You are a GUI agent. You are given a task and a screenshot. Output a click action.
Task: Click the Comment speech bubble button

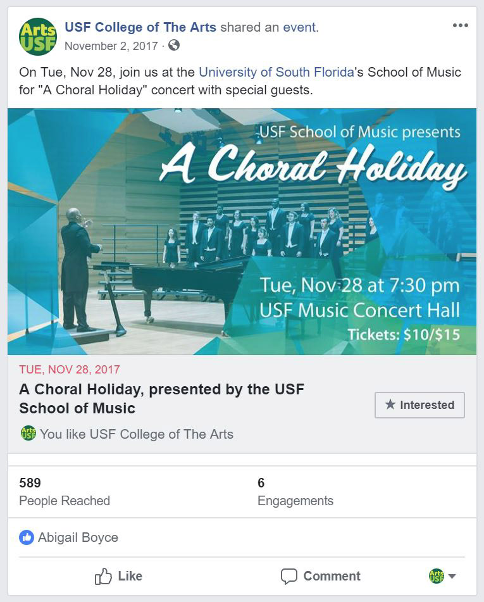click(320, 576)
